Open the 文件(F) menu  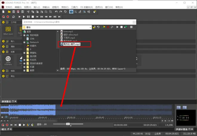coord(9,7)
